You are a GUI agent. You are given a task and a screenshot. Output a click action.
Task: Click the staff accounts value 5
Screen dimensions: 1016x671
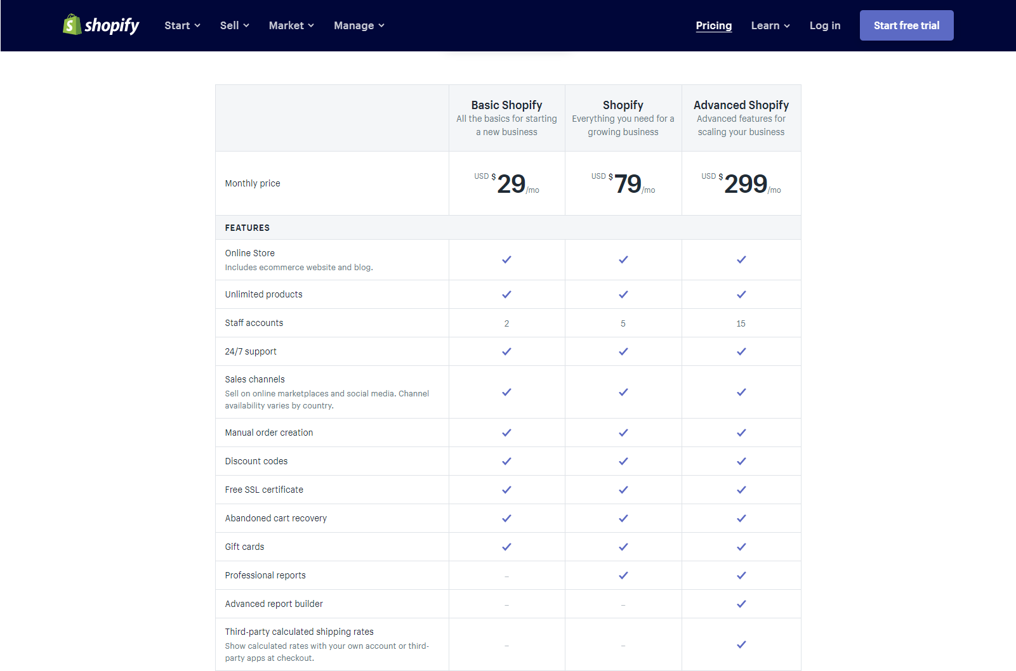(623, 323)
